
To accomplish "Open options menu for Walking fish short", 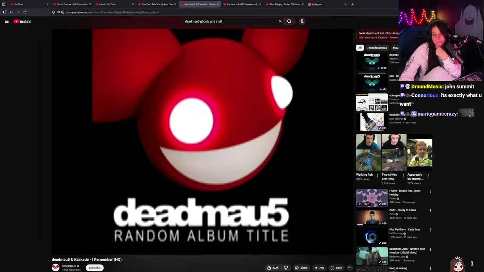I will click(x=377, y=176).
